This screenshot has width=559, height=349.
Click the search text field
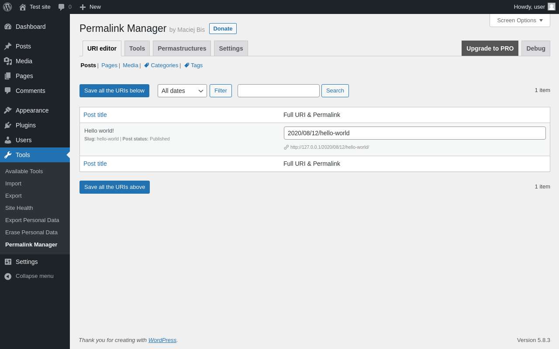pos(279,91)
